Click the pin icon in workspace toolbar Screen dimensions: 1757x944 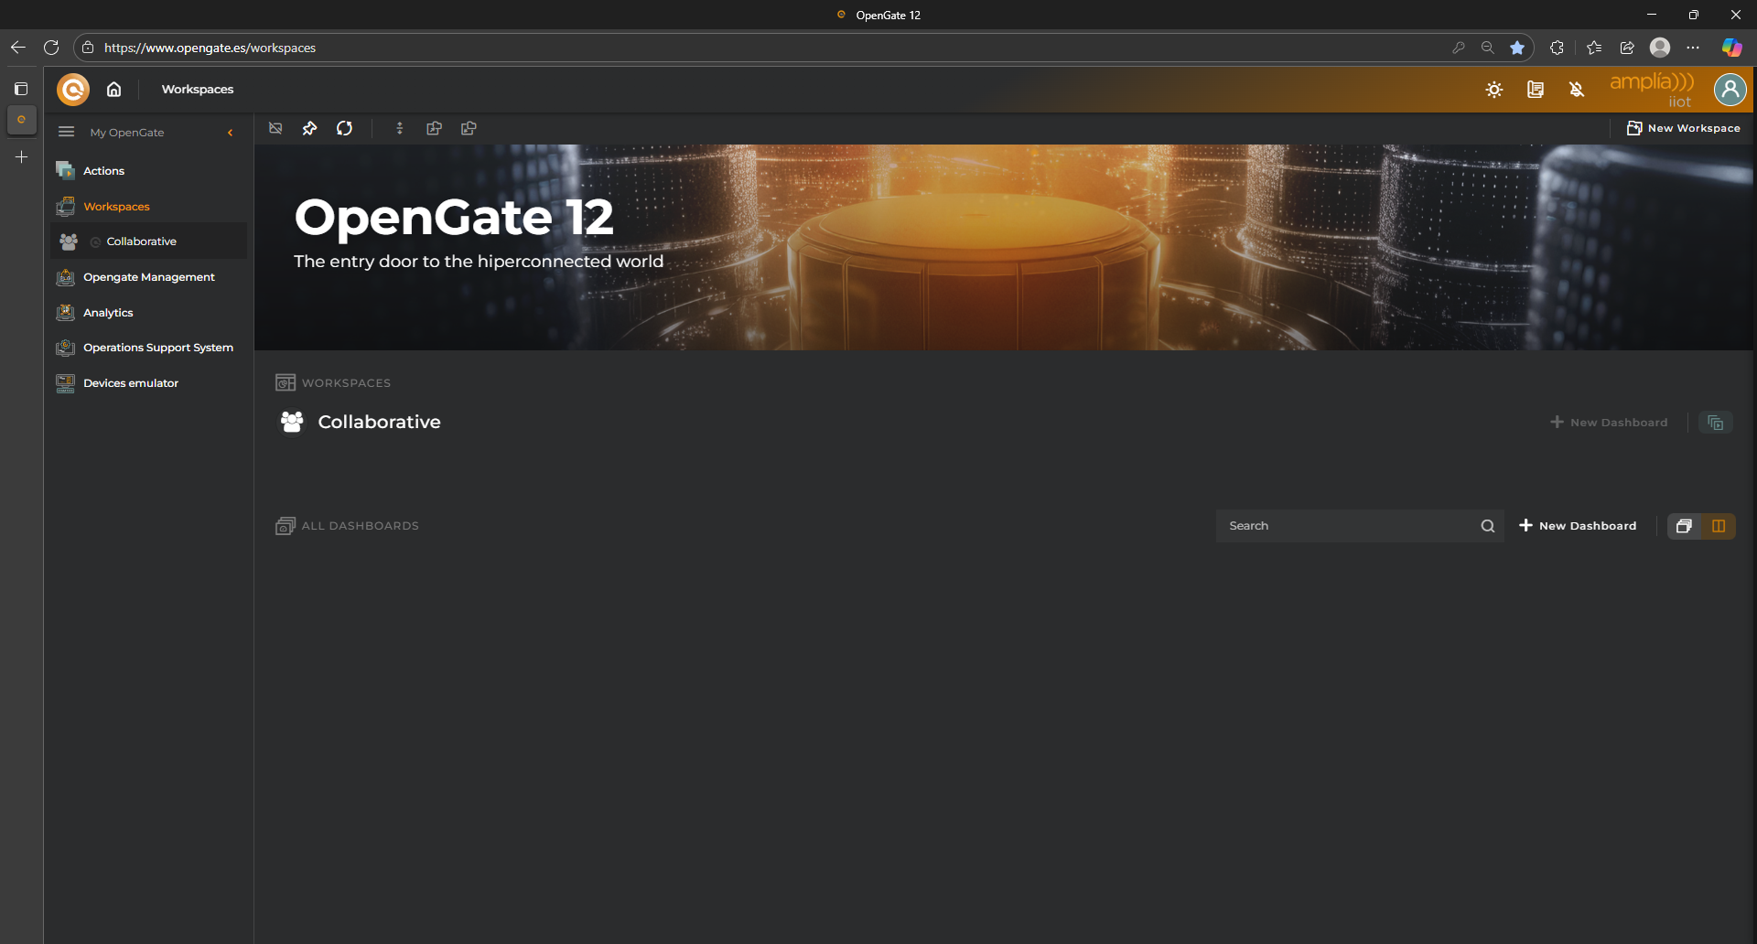(x=310, y=129)
